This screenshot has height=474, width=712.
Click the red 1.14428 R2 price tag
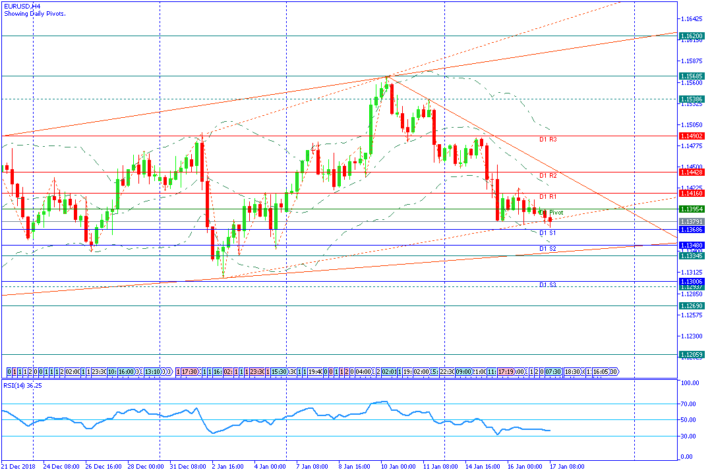point(692,172)
